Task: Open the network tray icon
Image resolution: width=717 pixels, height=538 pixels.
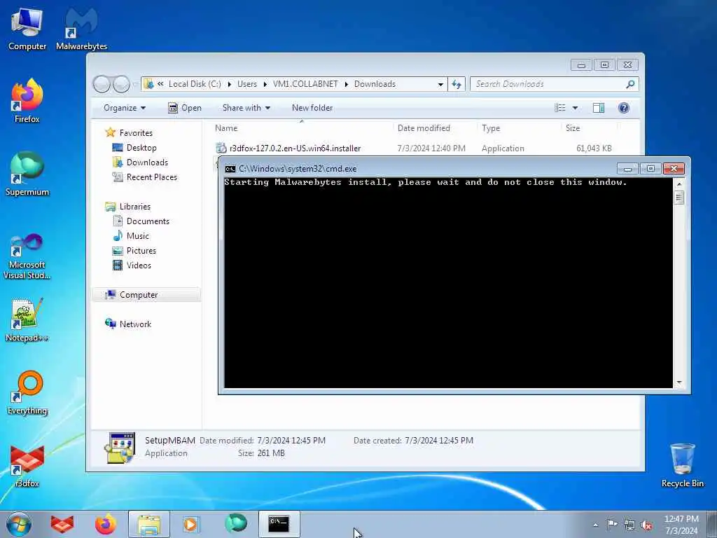Action: (629, 525)
